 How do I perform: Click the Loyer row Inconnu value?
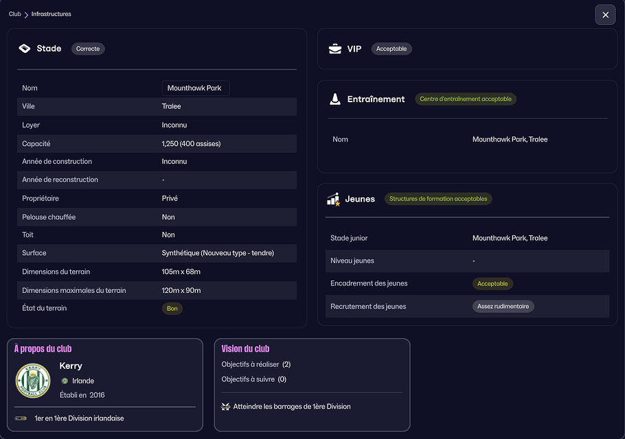pos(174,125)
